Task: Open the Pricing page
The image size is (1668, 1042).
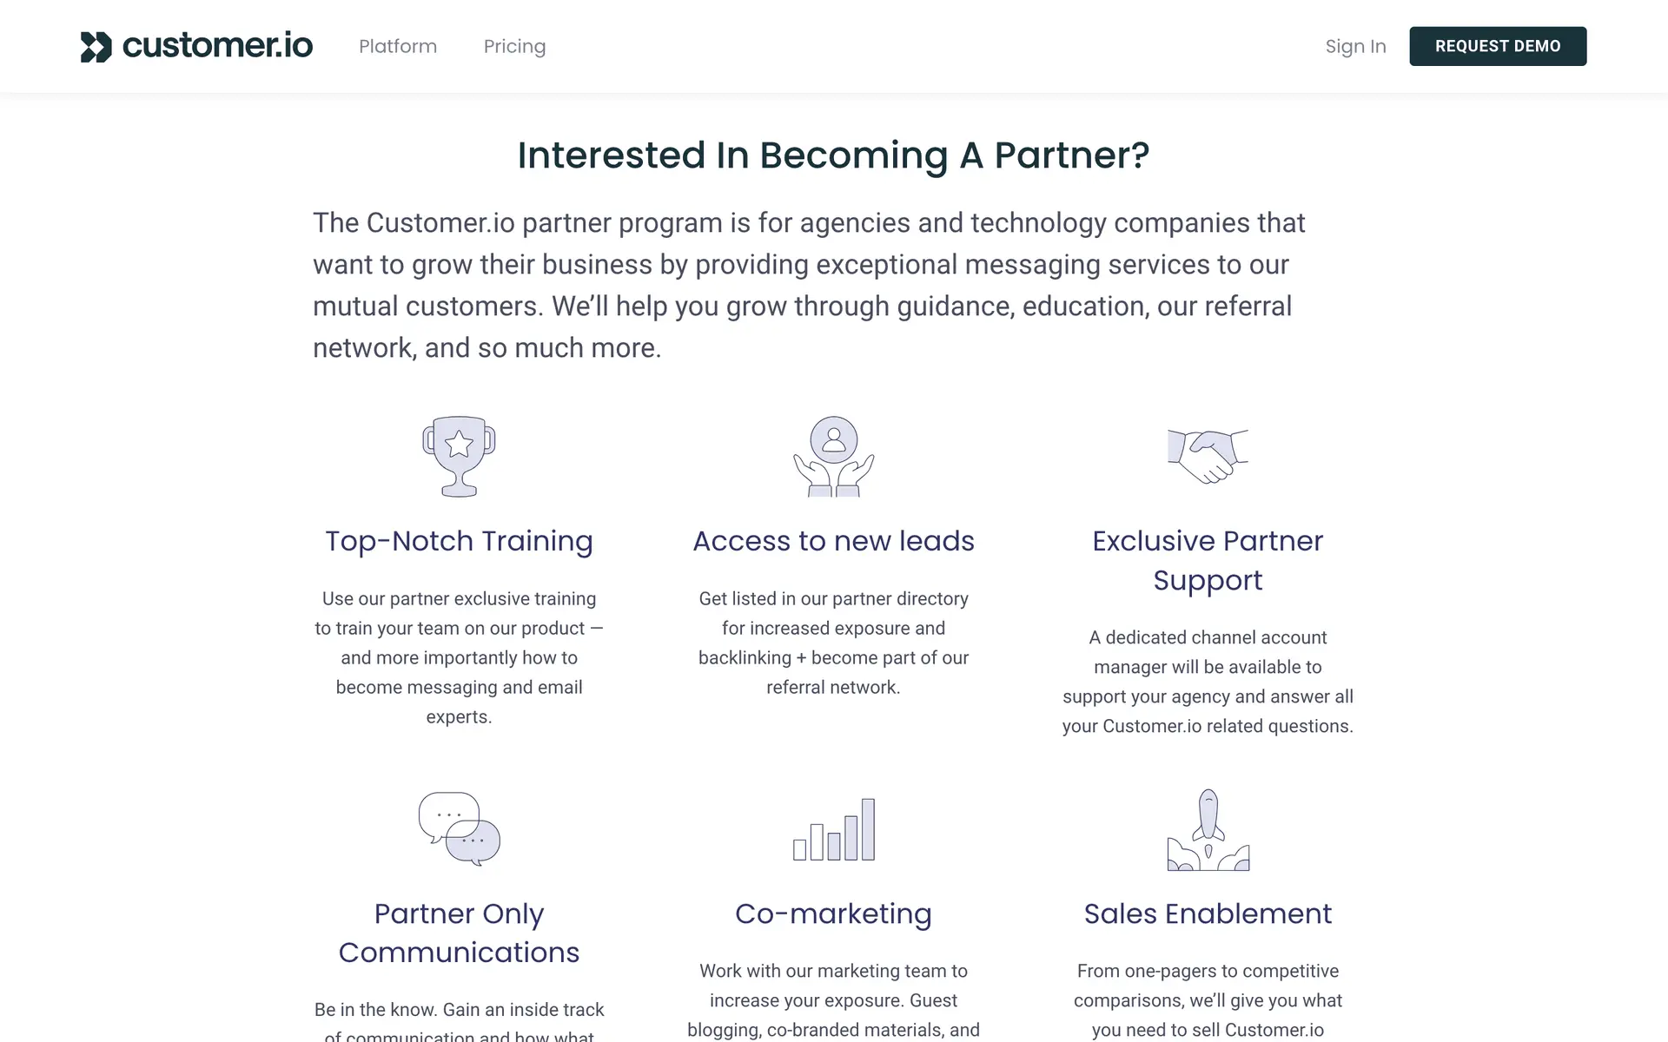Action: [514, 47]
